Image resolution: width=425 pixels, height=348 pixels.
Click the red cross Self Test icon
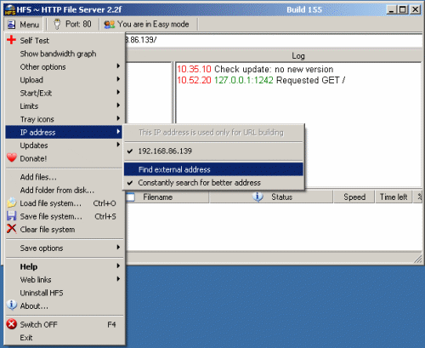click(x=11, y=40)
